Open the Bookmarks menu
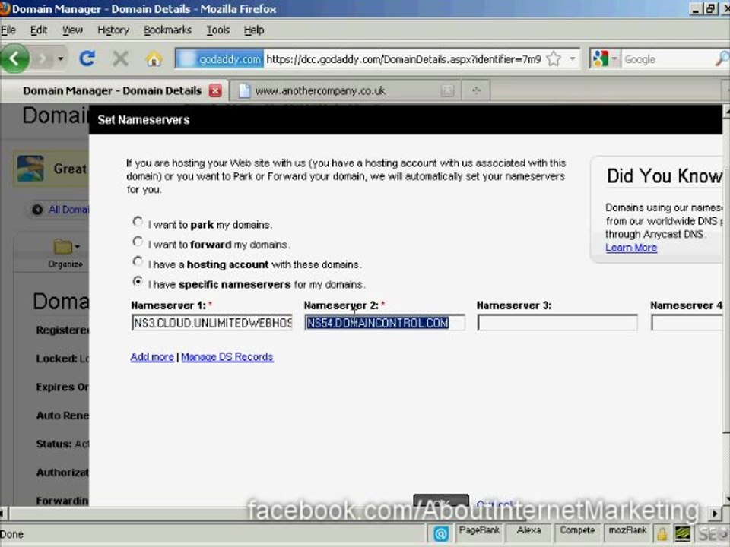The height and width of the screenshot is (547, 730). click(167, 30)
